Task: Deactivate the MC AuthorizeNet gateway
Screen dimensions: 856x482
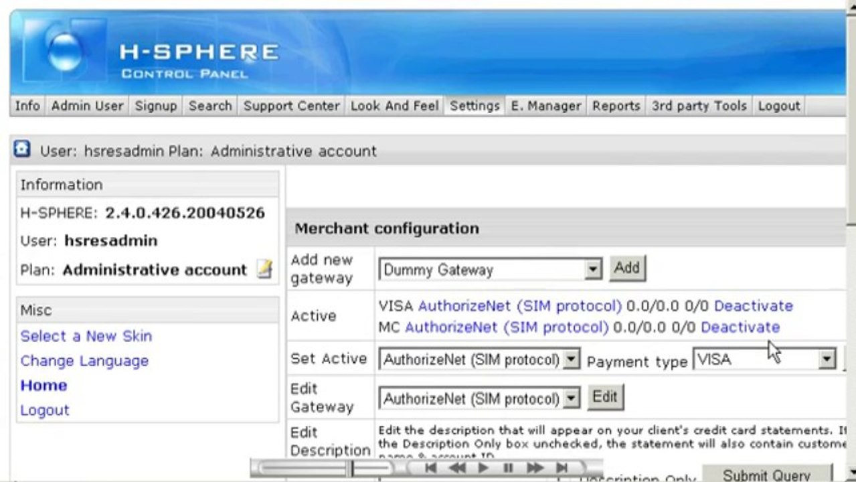Action: [x=740, y=327]
